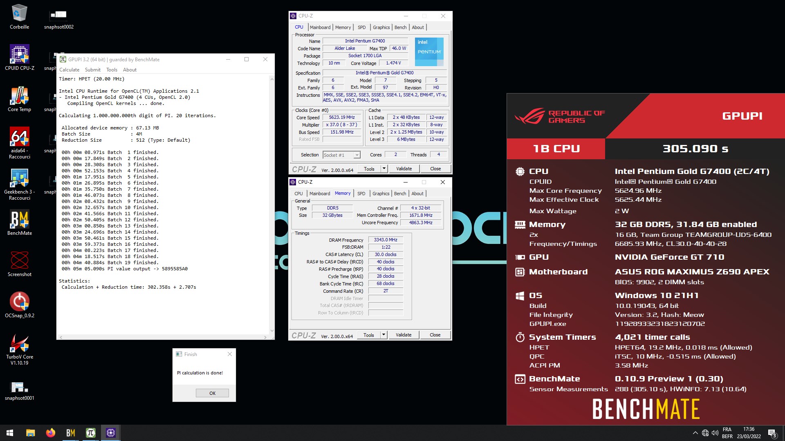Click DRAM Frequency value 3343.0 MHz
The width and height of the screenshot is (785, 441).
[x=386, y=240]
